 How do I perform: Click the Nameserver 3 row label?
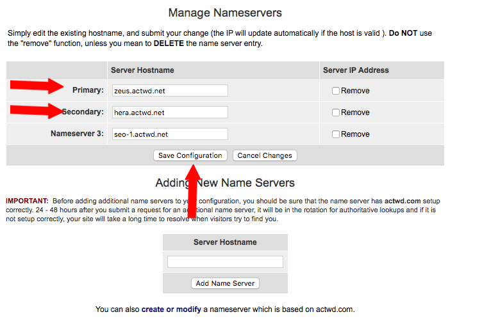pyautogui.click(x=77, y=134)
